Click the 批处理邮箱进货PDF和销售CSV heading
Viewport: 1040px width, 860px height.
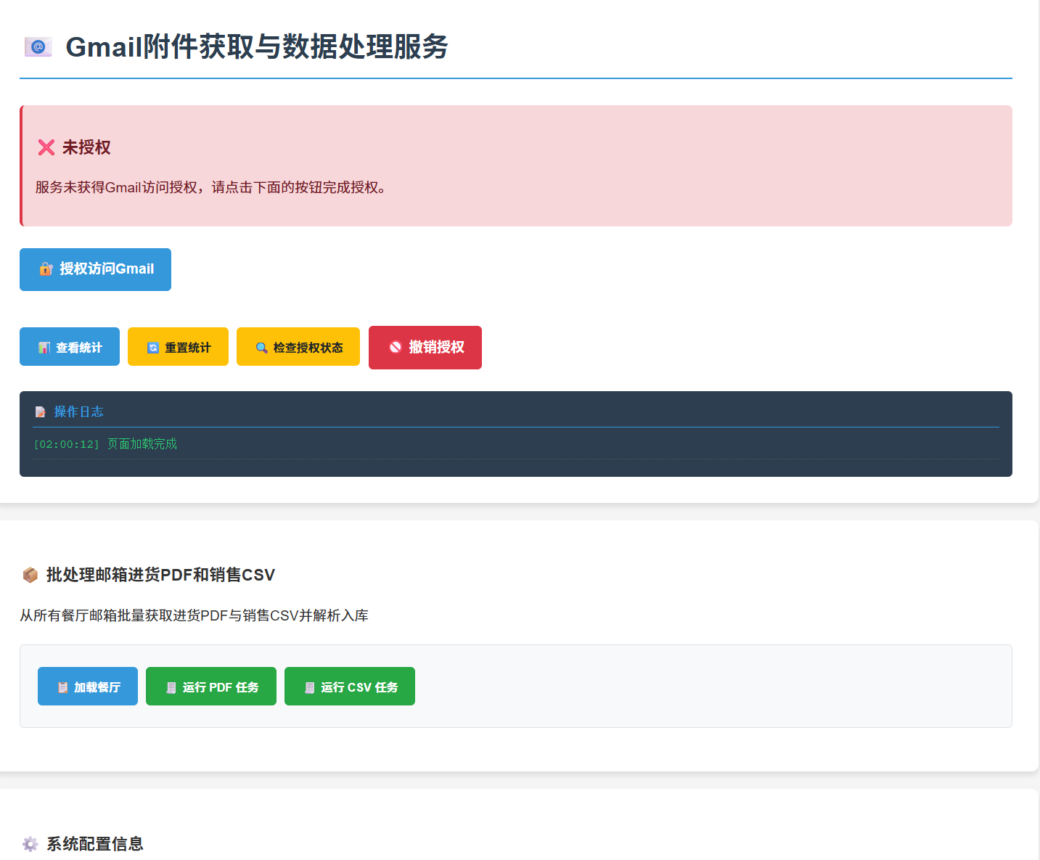tap(160, 575)
